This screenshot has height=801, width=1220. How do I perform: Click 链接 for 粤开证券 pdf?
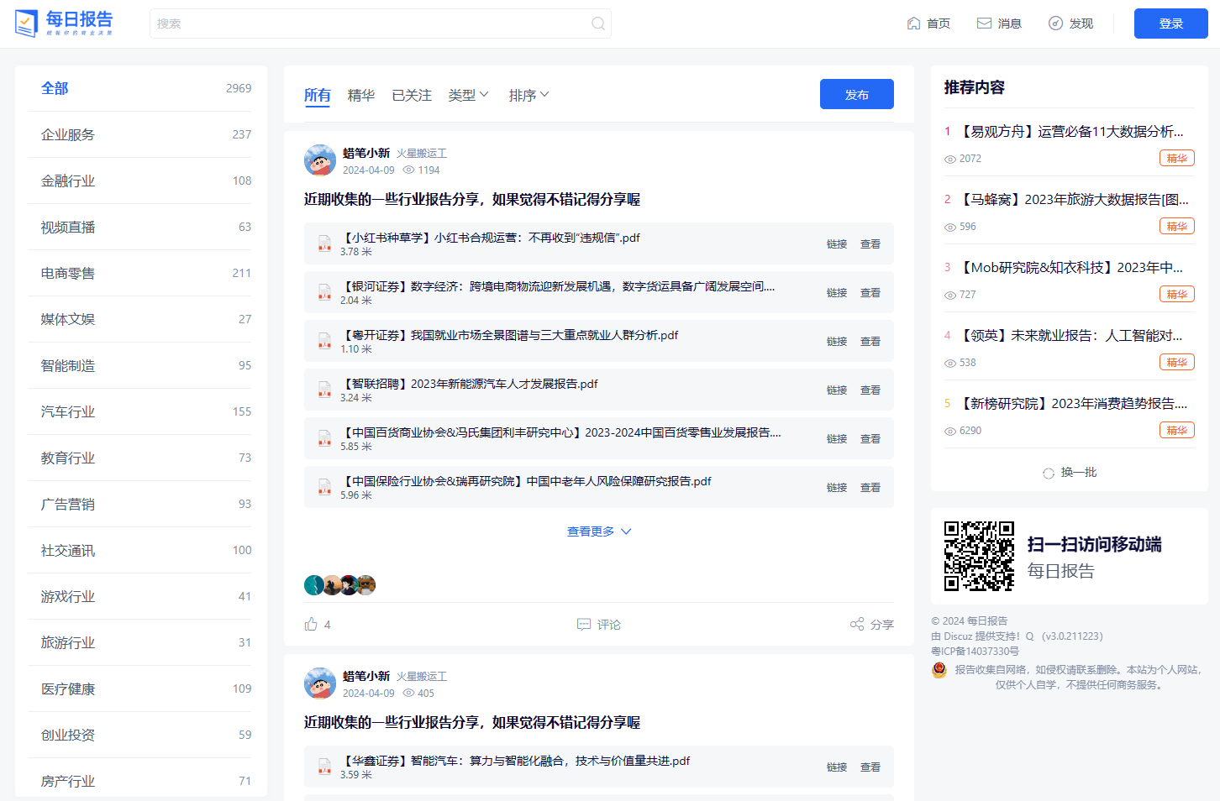837,342
